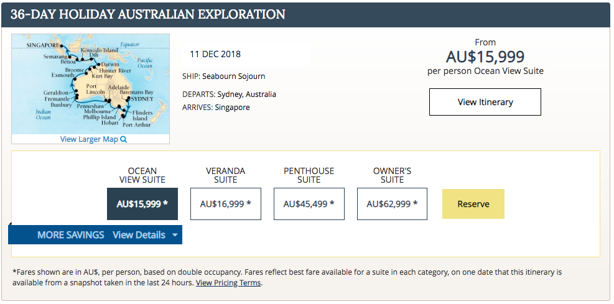Click the Australia route map thumbnail
The height and width of the screenshot is (304, 614).
point(90,84)
